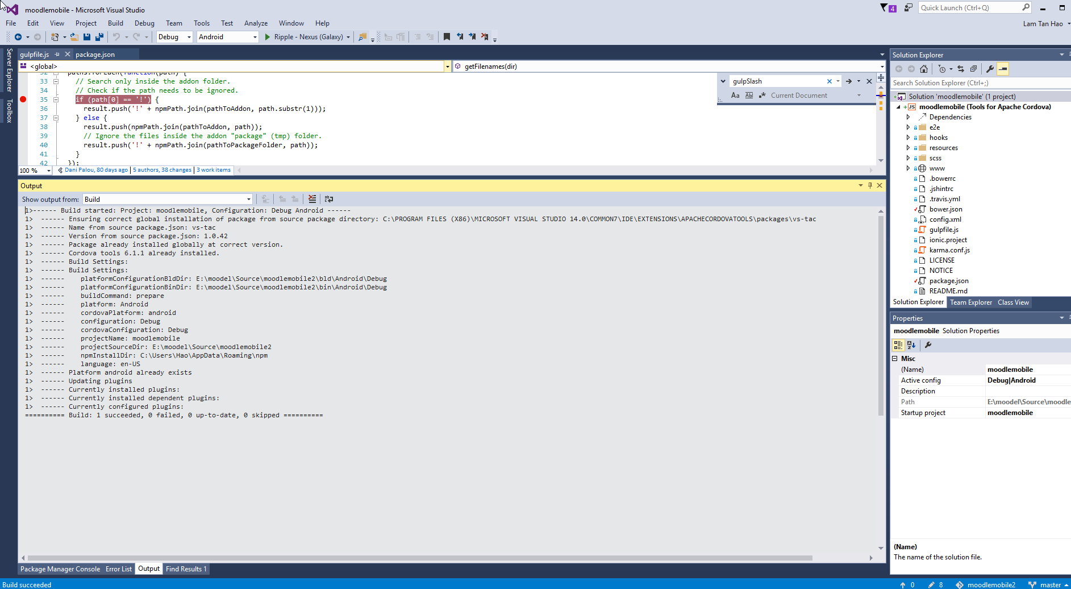Collapse All in Solution Explorer toolbar
The image size is (1071, 589).
click(973, 69)
